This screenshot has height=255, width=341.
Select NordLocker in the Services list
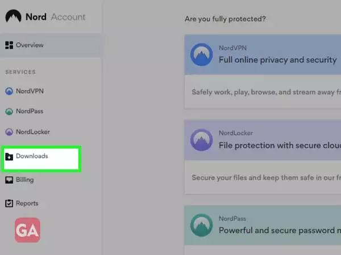(x=33, y=132)
